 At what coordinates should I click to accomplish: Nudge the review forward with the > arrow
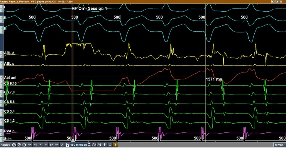[46, 145]
